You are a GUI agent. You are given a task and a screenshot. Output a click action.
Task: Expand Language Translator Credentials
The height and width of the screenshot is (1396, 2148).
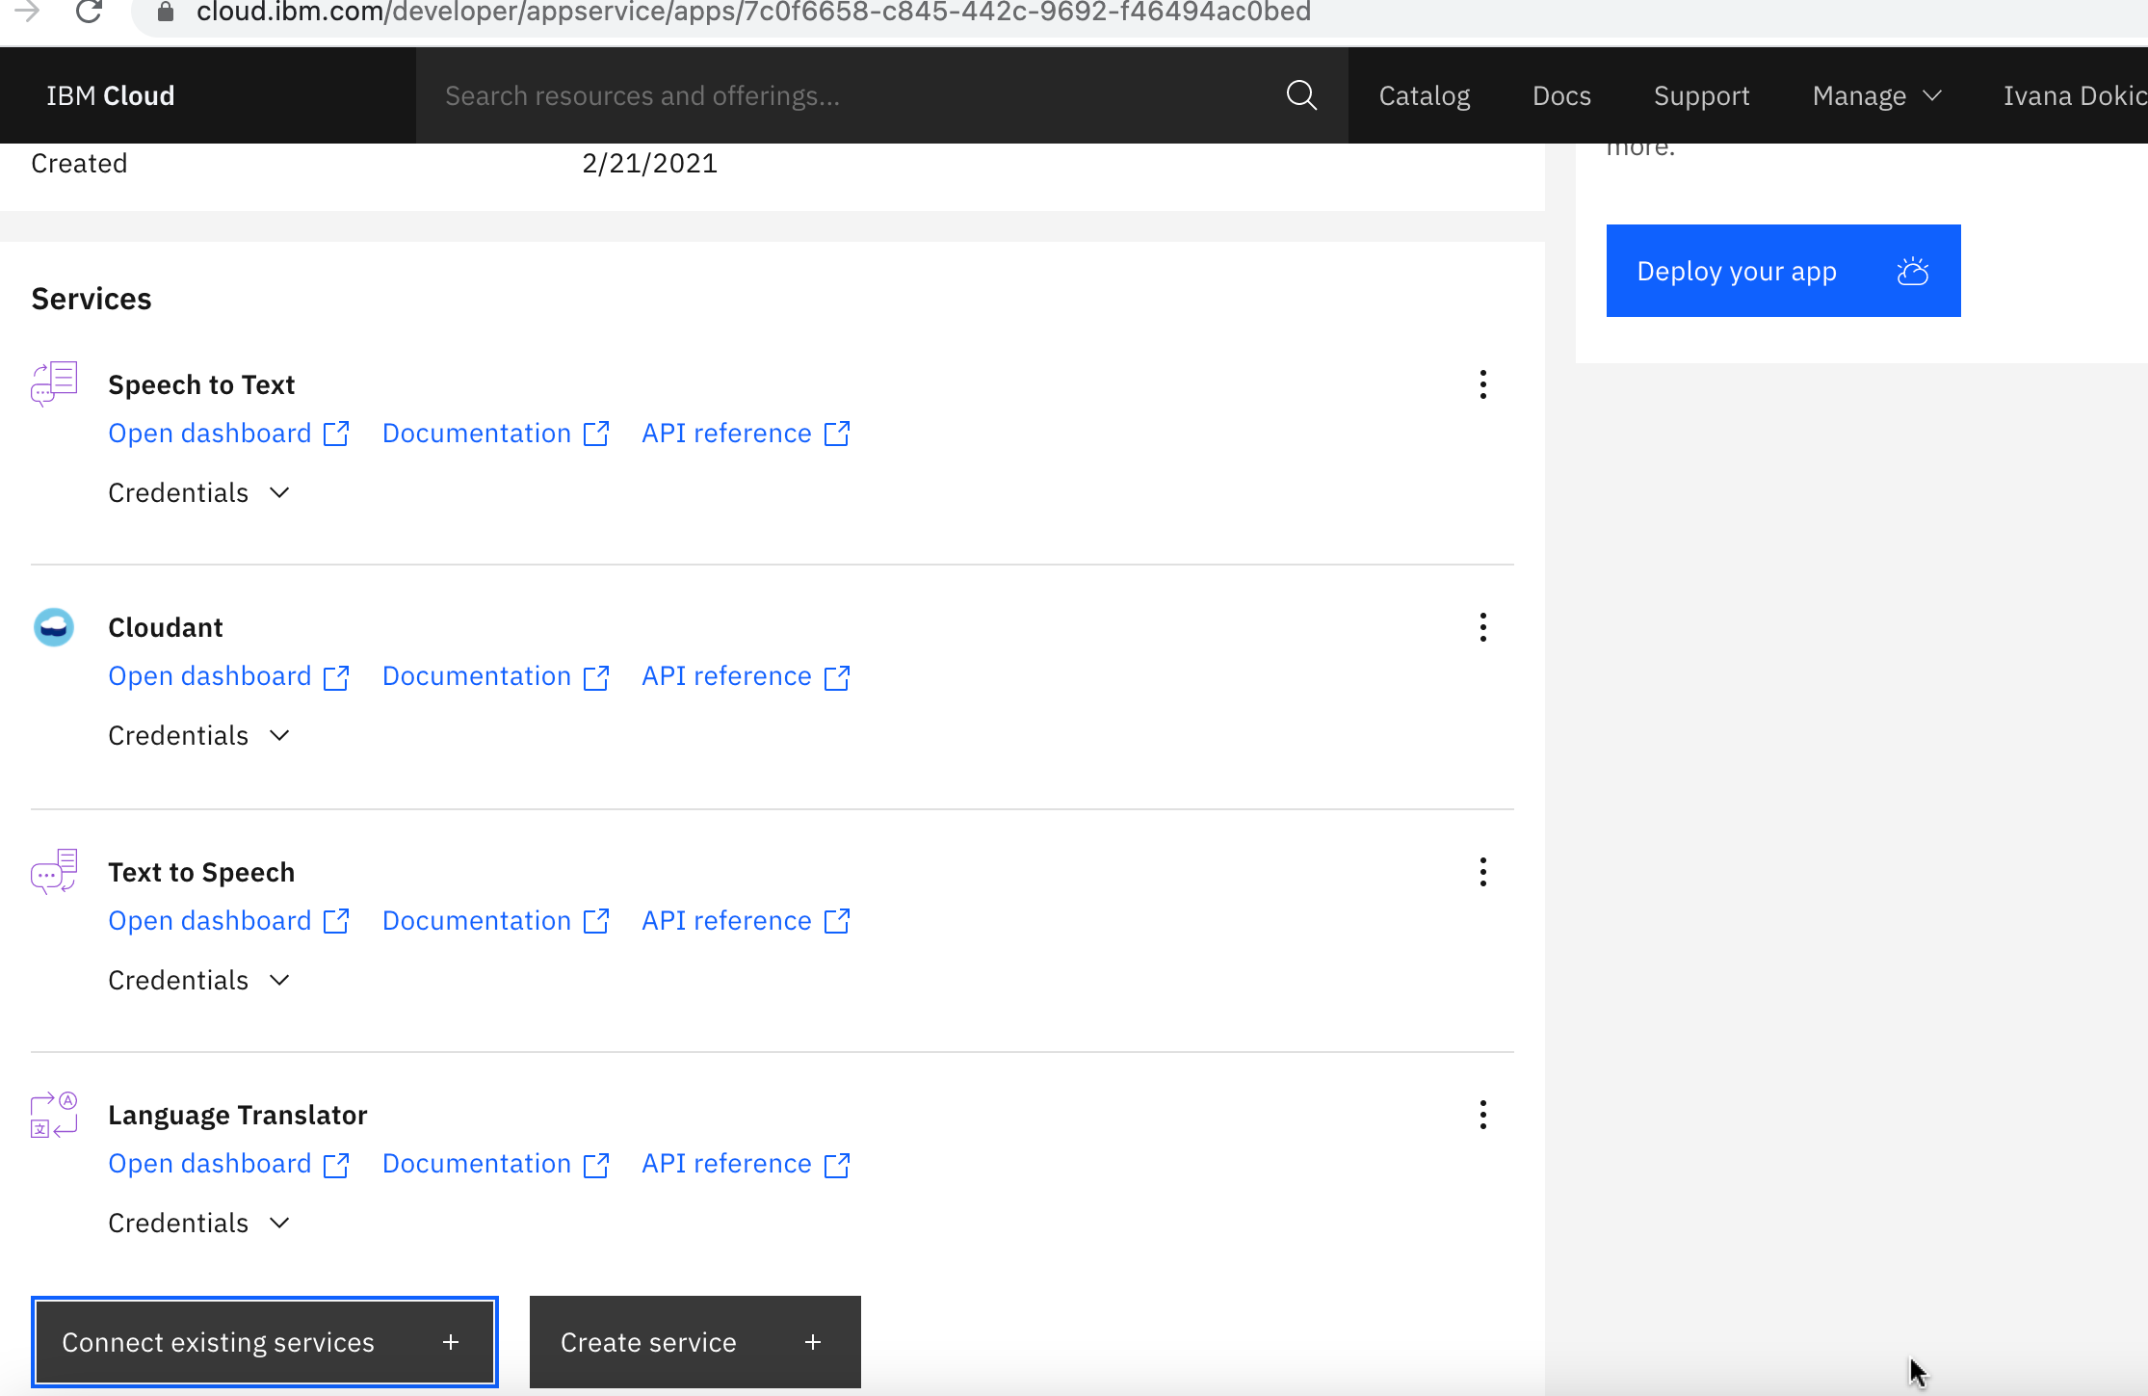pos(198,1223)
